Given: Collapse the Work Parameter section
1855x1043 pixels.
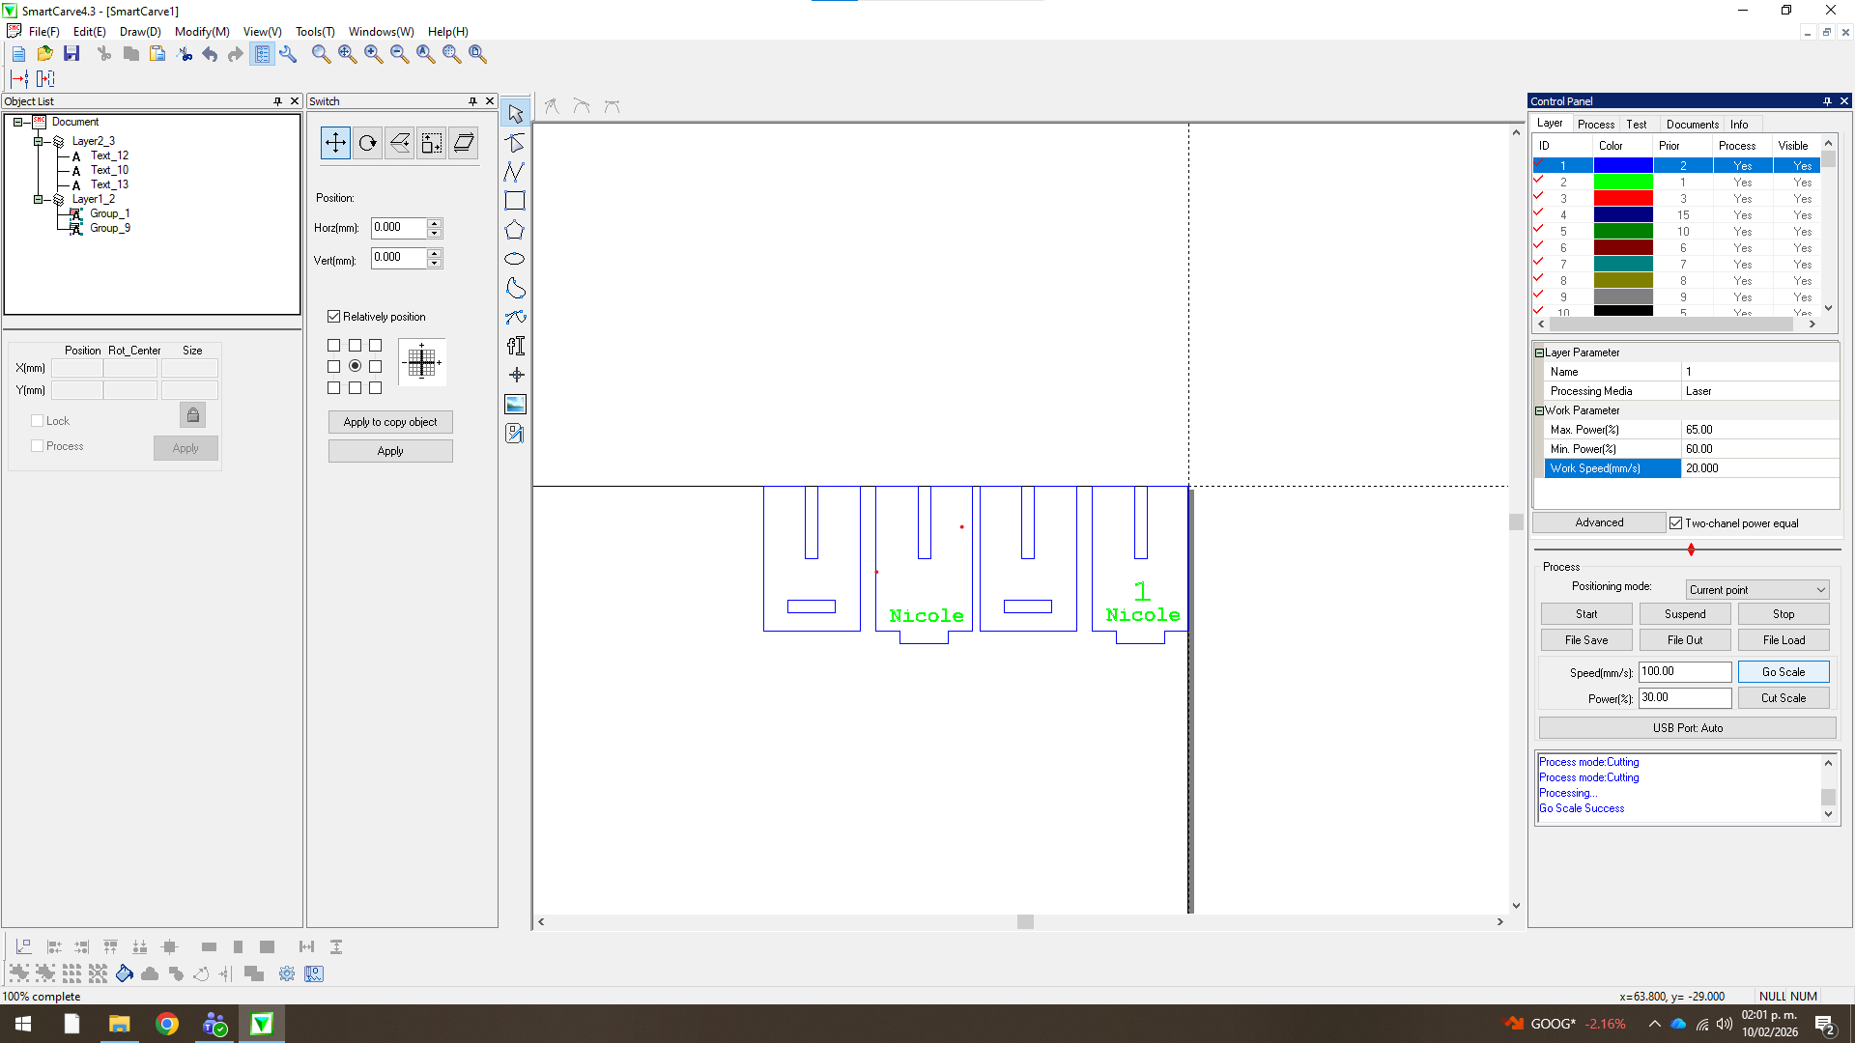Looking at the screenshot, I should coord(1539,410).
